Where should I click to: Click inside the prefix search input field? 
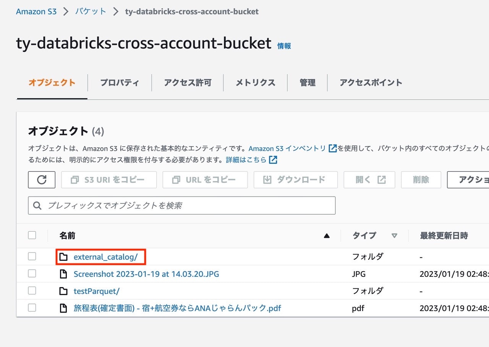[153, 205]
